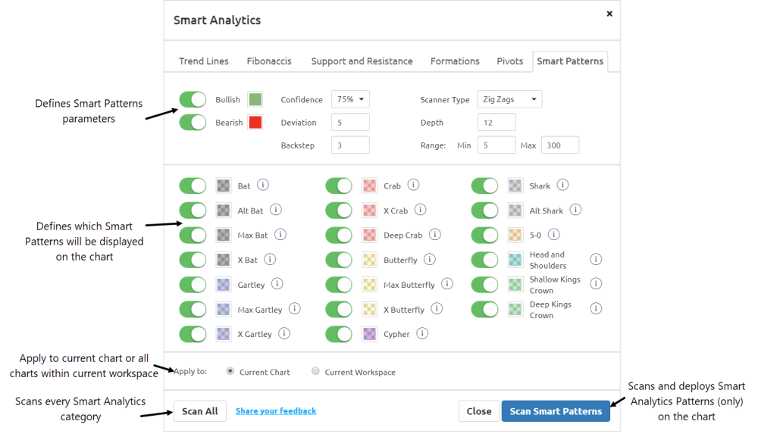Open the Formations tab
The width and height of the screenshot is (758, 440).
[x=455, y=61]
